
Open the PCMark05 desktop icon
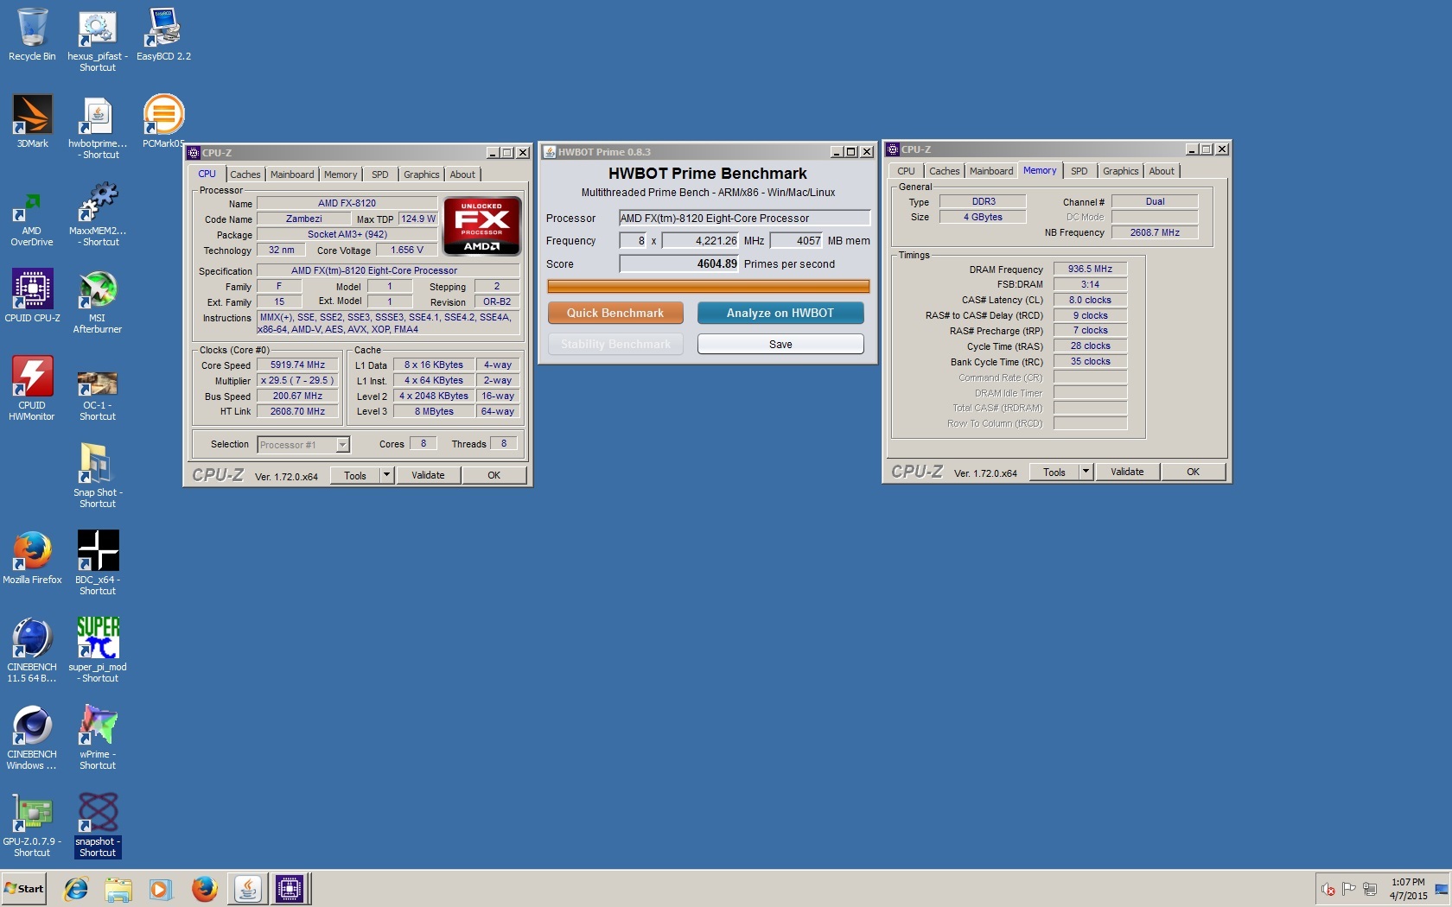[x=163, y=122]
